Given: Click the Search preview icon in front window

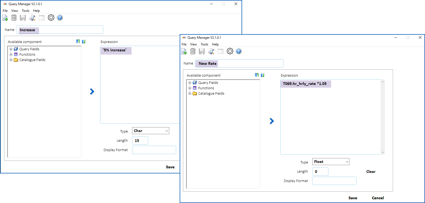Looking at the screenshot, I should [x=211, y=51].
